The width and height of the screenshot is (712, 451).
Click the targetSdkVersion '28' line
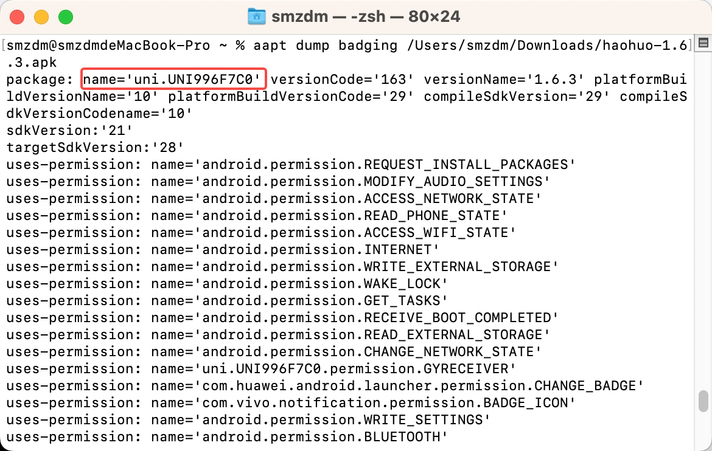pyautogui.click(x=94, y=147)
